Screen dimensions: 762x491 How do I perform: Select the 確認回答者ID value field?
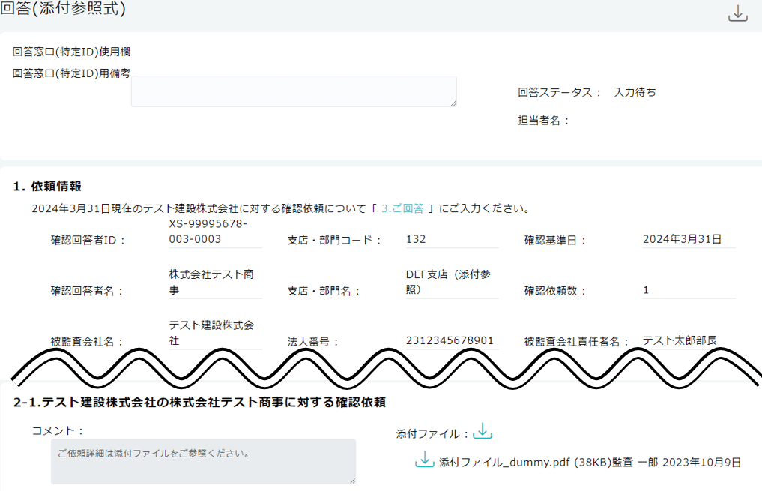click(x=215, y=232)
